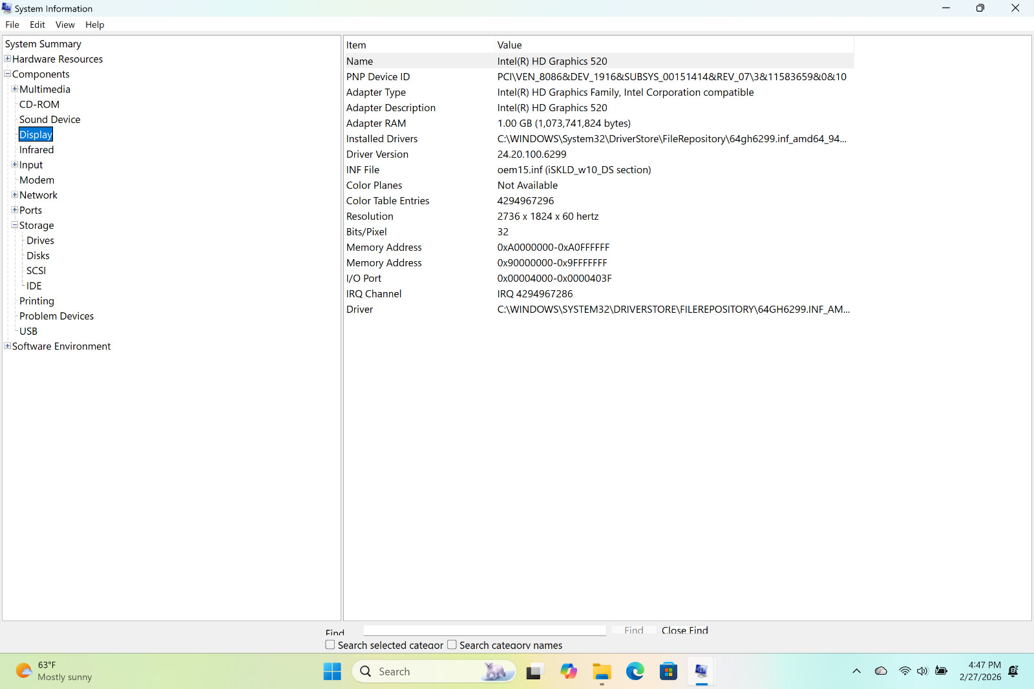The image size is (1034, 689).
Task: Collapse the Components node
Action: point(8,74)
